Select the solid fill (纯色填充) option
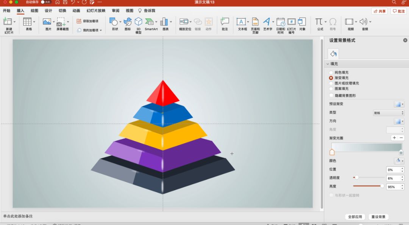The width and height of the screenshot is (409, 225). [x=331, y=72]
